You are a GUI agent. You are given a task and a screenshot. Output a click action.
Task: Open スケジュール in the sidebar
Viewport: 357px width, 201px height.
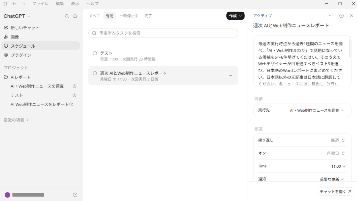coord(40,46)
